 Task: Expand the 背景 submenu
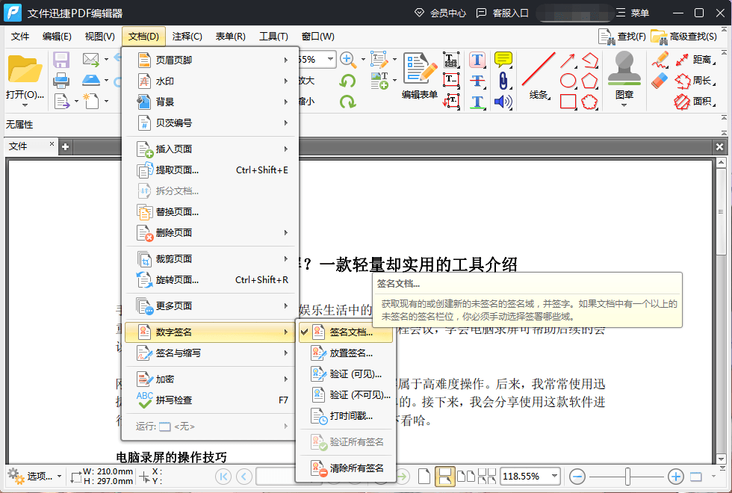click(x=210, y=102)
